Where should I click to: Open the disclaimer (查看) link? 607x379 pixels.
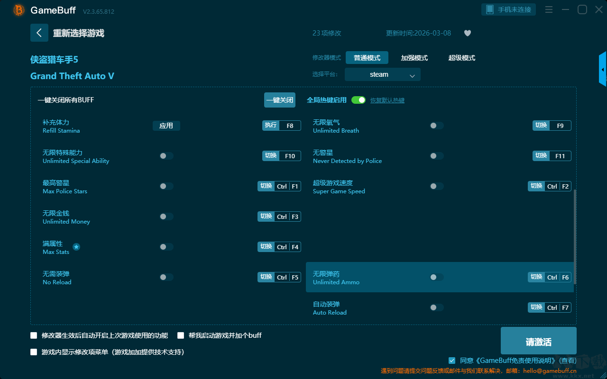(x=568, y=361)
